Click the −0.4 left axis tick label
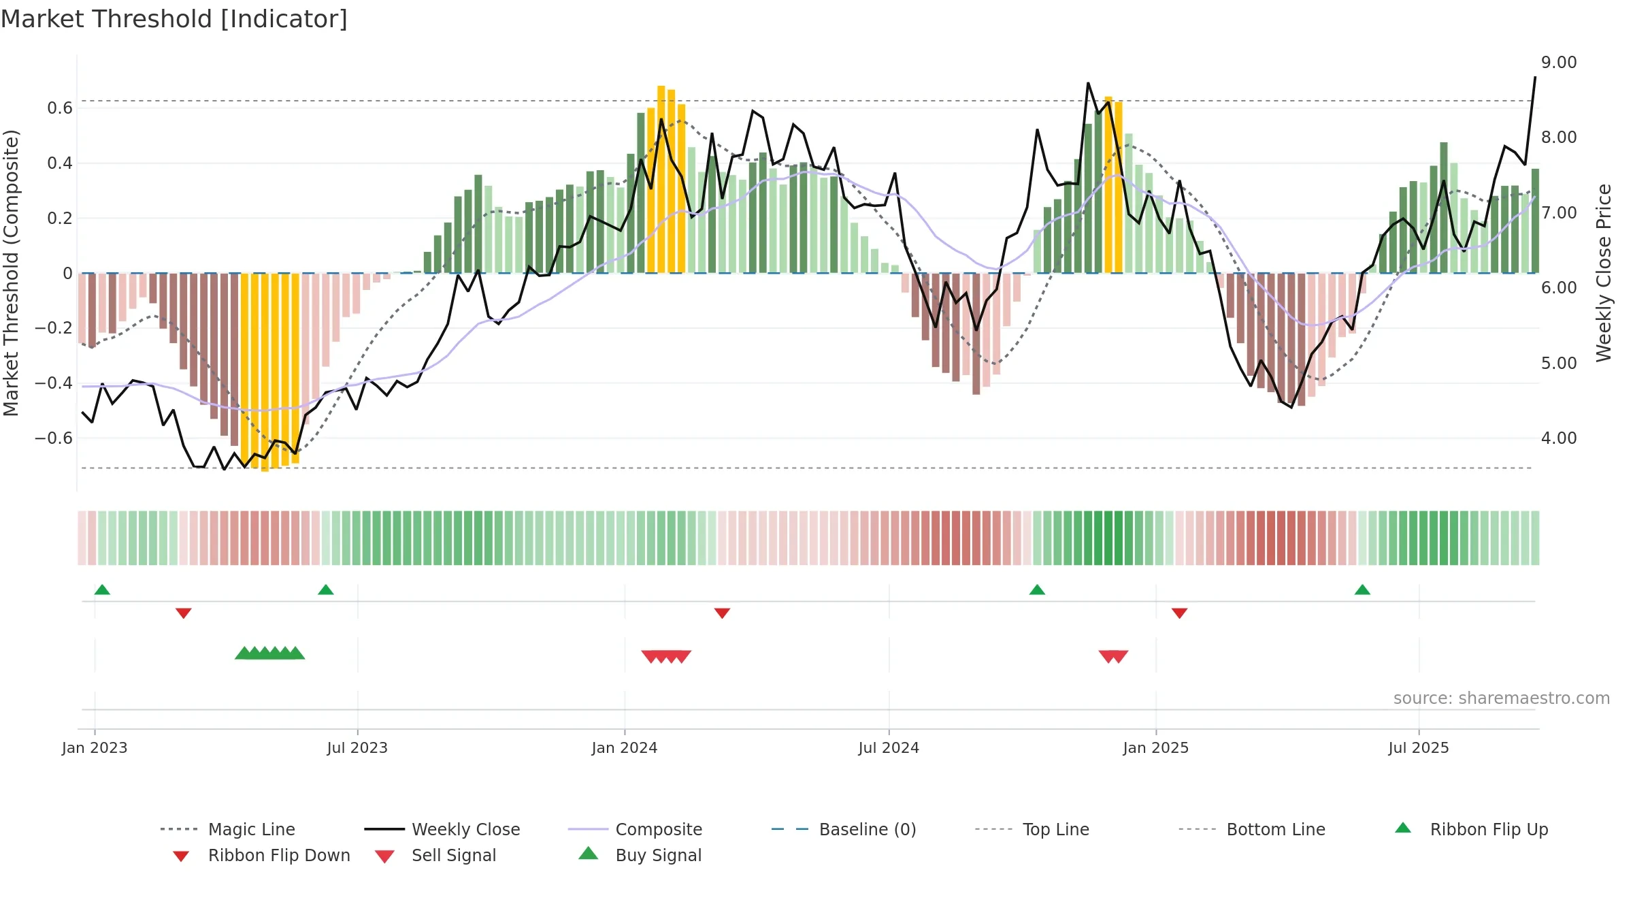This screenshot has width=1633, height=919. (54, 383)
